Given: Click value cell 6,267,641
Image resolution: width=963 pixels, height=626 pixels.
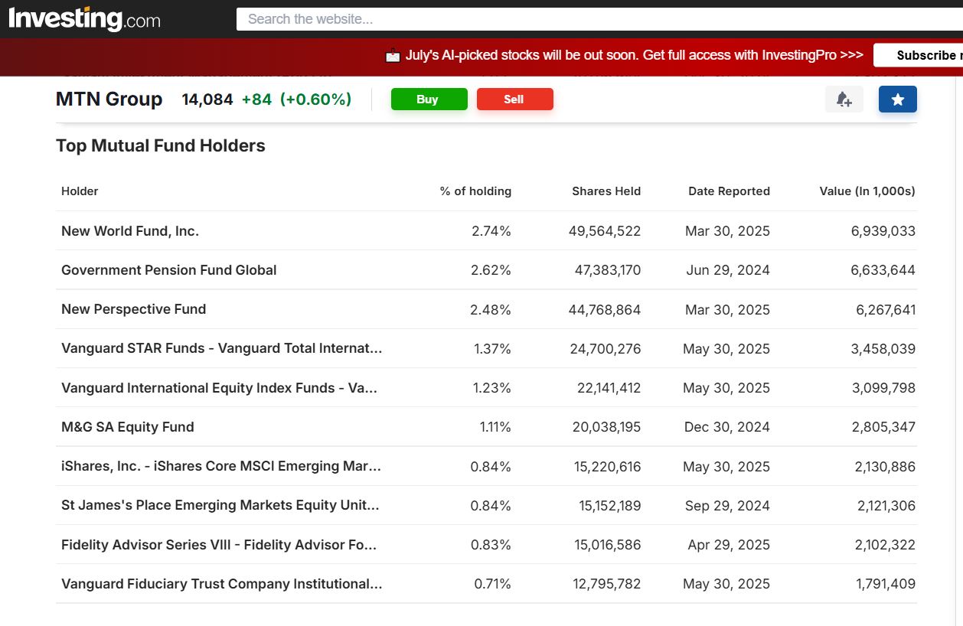Looking at the screenshot, I should (x=886, y=310).
